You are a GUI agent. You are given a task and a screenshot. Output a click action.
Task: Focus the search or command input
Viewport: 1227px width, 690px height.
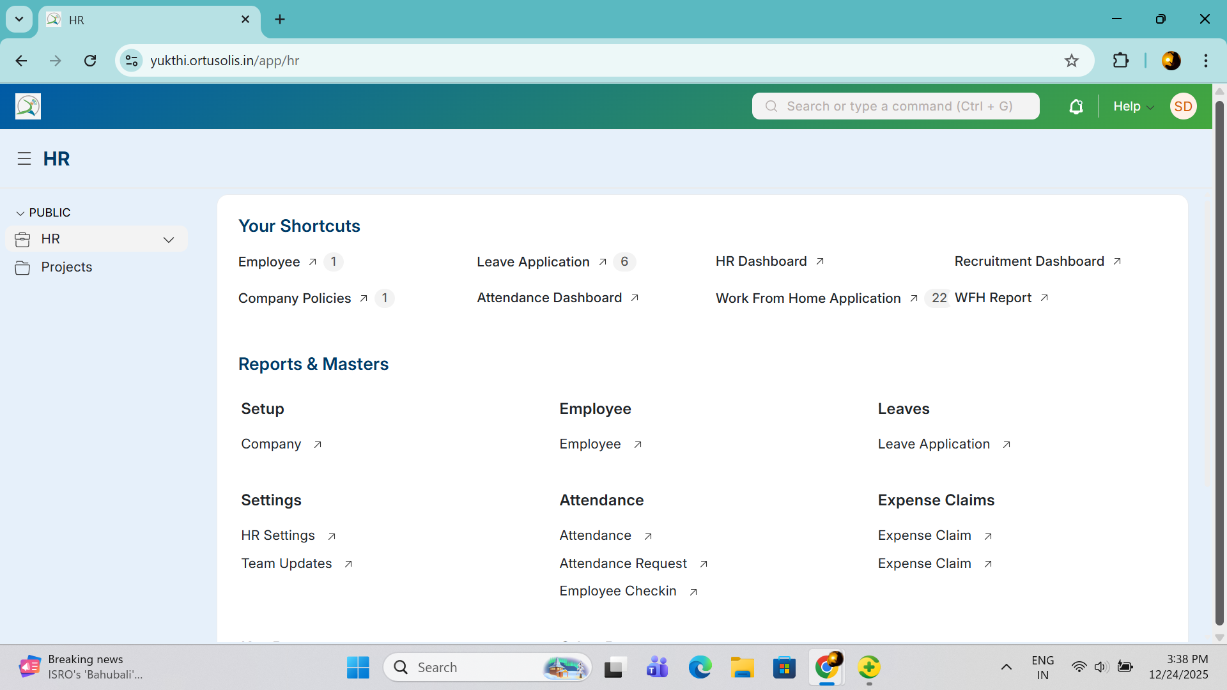click(896, 107)
